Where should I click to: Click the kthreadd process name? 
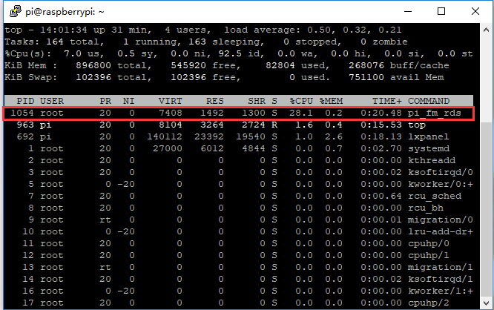(432, 161)
